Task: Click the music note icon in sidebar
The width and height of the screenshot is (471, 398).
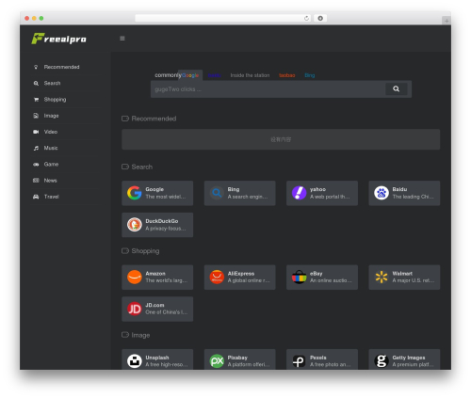Action: point(36,148)
